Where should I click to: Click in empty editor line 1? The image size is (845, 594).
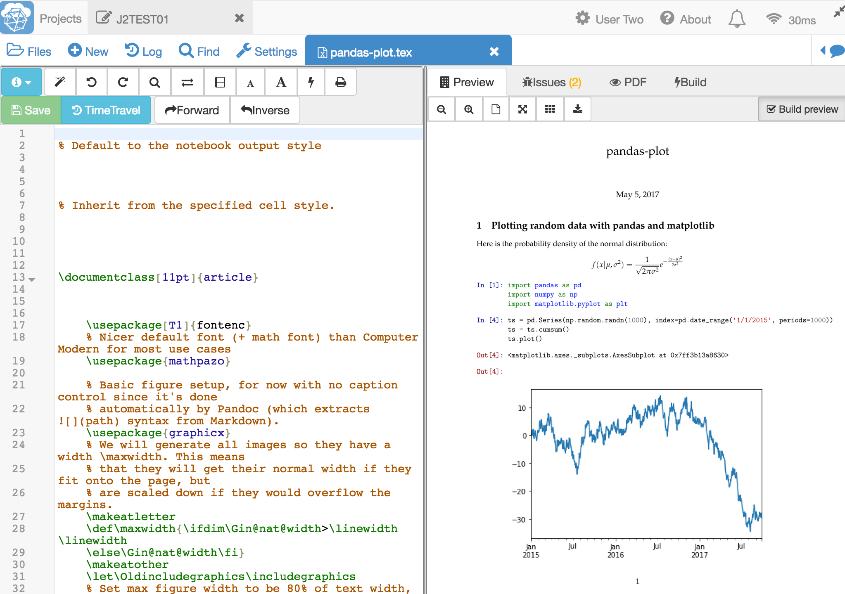237,133
